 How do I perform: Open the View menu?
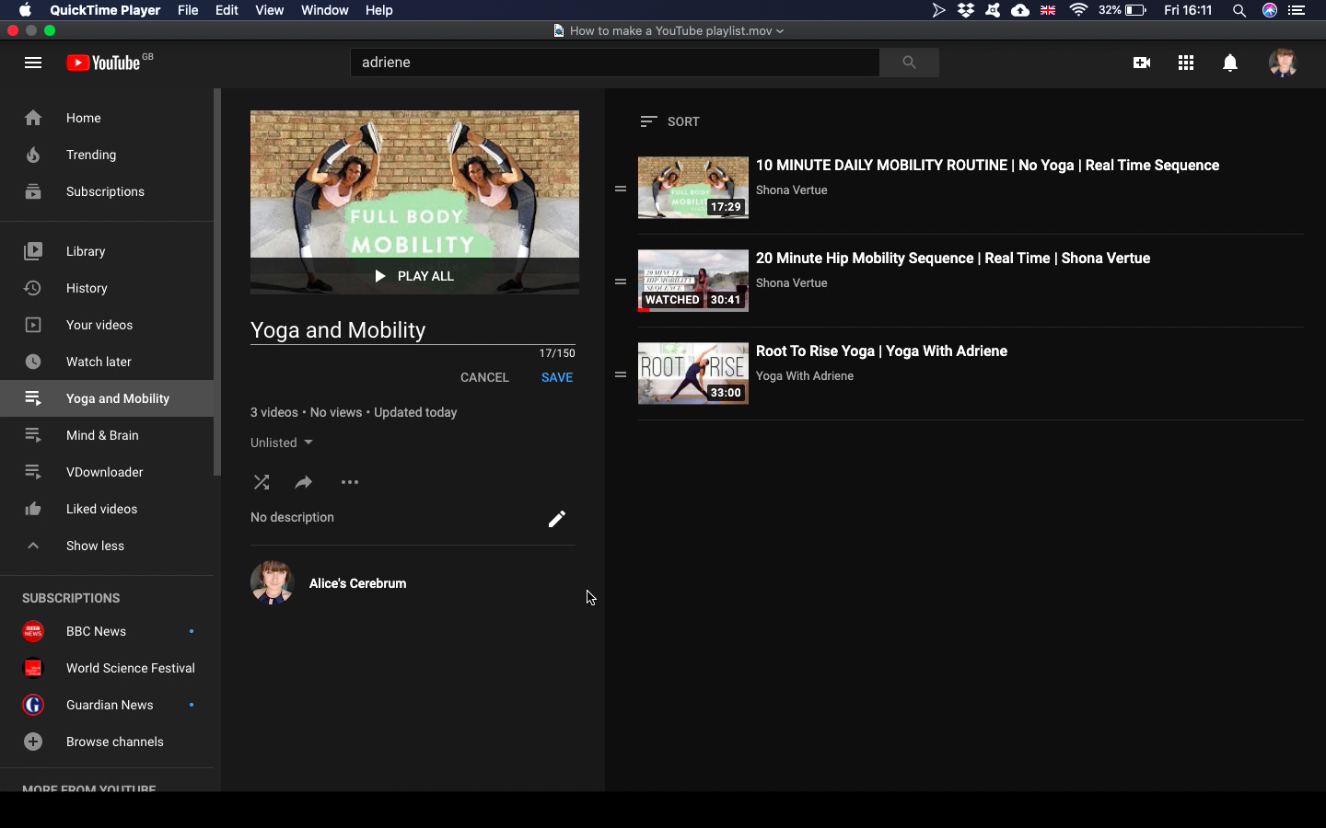click(269, 10)
